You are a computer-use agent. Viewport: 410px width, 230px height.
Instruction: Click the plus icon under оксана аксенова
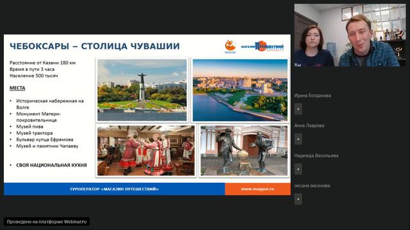pos(298,199)
